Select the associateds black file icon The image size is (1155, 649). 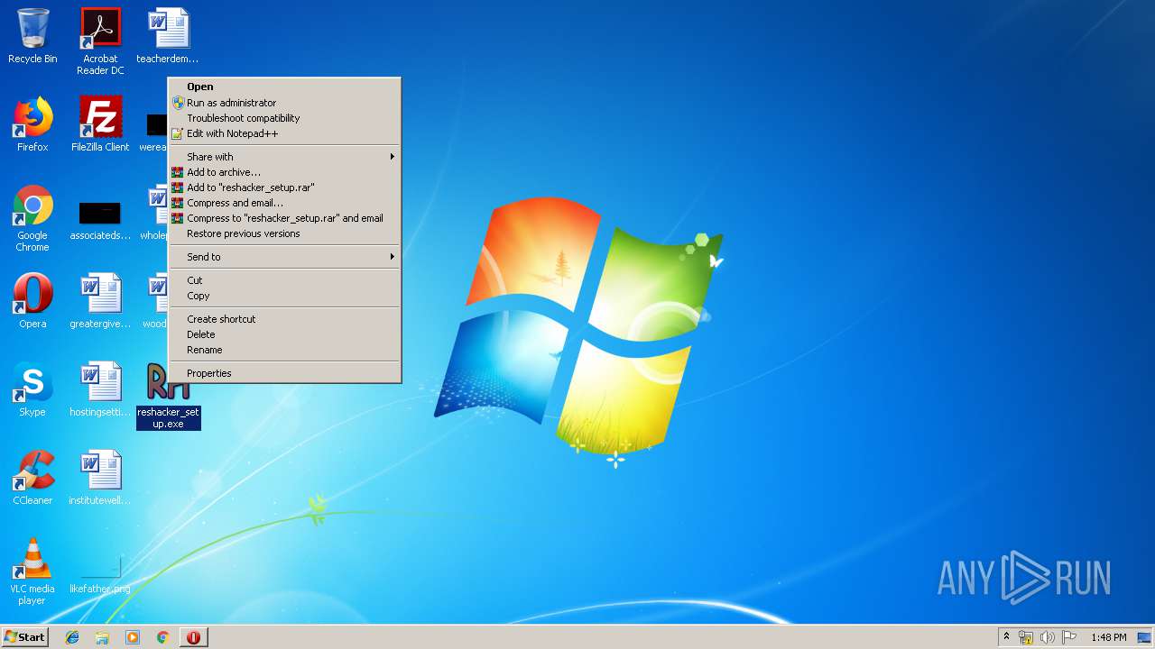pos(100,218)
